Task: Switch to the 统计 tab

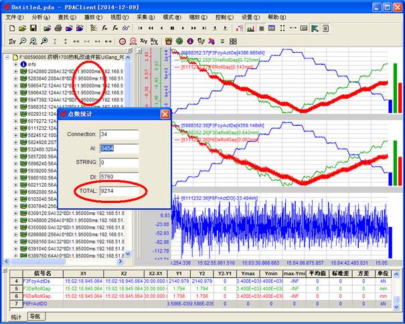Action: (15, 315)
